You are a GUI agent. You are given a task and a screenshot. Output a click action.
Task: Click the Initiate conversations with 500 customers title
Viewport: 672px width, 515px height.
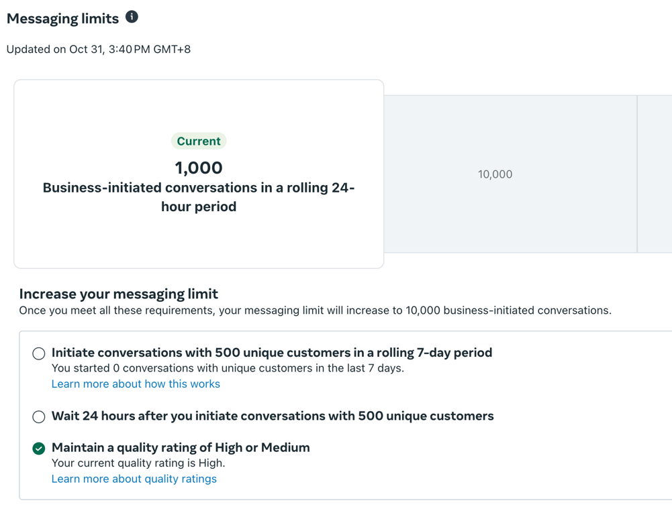[272, 353]
